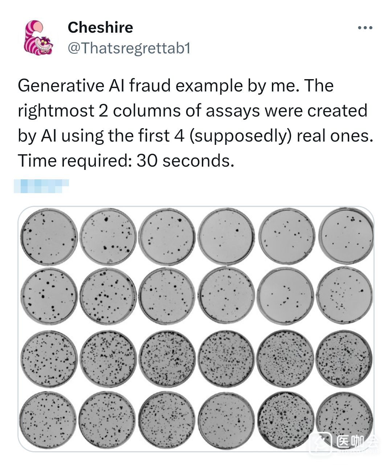Open the top-left petri dish in the image

(x=49, y=236)
